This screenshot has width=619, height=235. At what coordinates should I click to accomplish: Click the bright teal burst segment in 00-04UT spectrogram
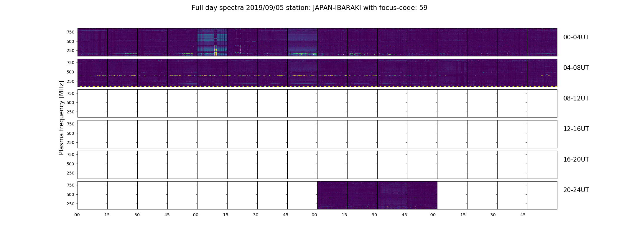[212, 42]
